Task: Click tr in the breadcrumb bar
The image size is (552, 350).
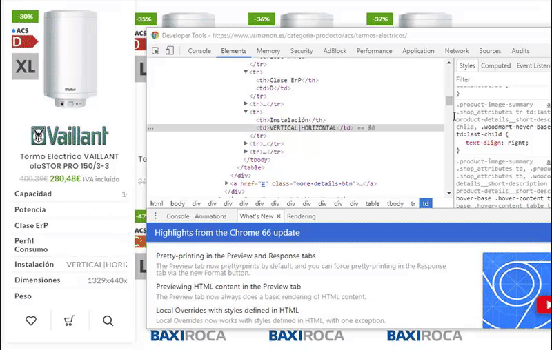Action: click(x=413, y=203)
